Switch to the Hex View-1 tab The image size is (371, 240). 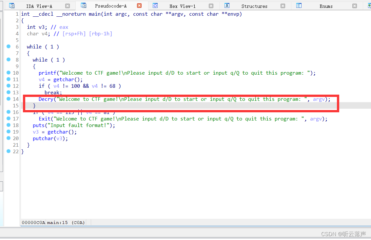pos(183,6)
